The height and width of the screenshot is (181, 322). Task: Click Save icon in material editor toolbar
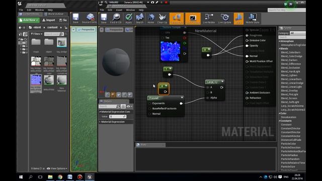point(104,19)
